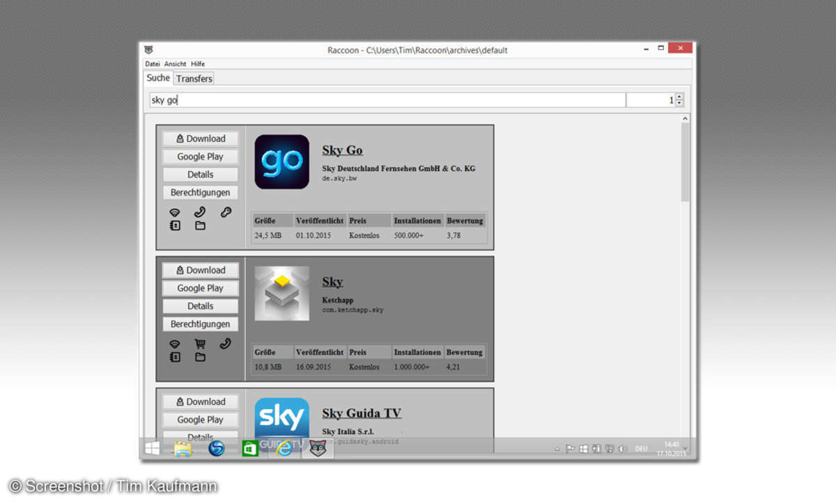Click the Sky Go app logo
The height and width of the screenshot is (501, 836).
pos(282,162)
